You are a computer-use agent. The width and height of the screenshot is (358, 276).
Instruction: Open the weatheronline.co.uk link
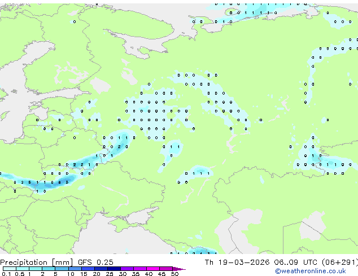311,271
